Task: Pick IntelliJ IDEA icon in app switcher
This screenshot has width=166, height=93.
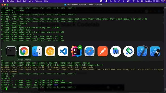Action: (x=76, y=51)
